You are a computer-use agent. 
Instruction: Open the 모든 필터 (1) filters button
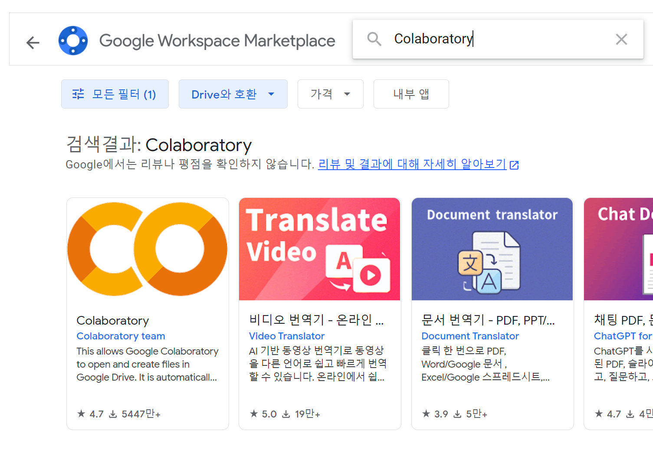(x=115, y=94)
